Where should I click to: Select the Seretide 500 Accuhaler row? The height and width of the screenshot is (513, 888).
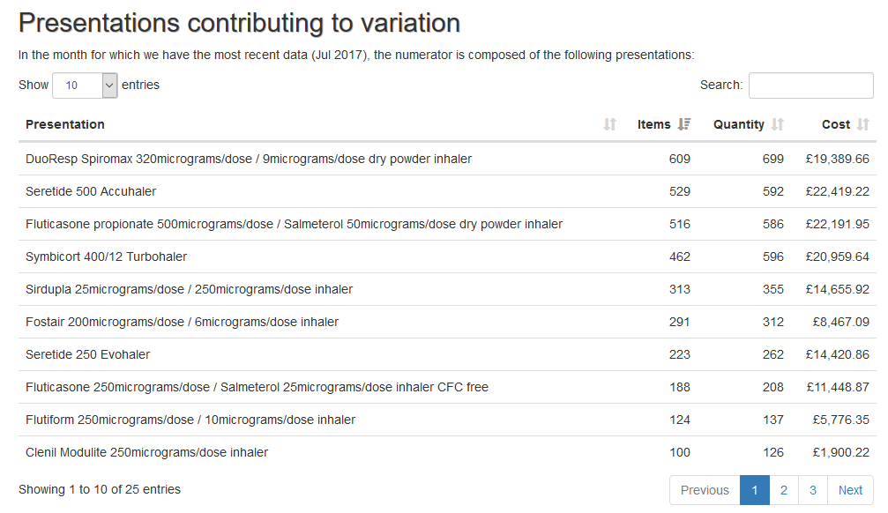[x=447, y=191]
